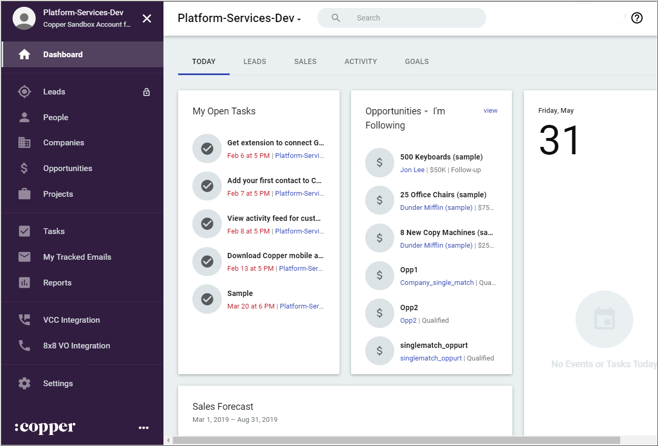Screen dimensions: 658x446
Task: Complete the Download Copper mobile task
Action: (x=207, y=261)
